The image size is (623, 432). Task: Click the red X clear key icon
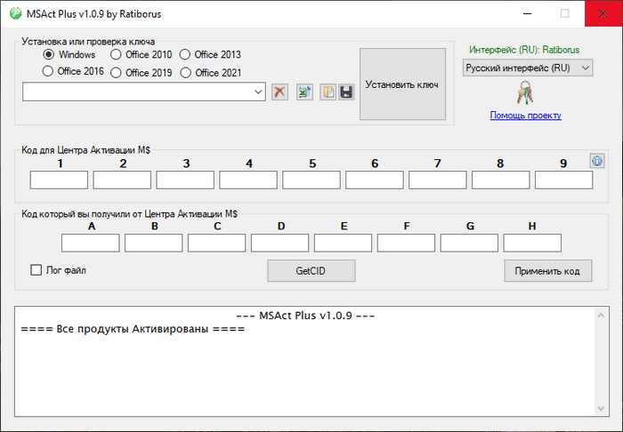[279, 92]
